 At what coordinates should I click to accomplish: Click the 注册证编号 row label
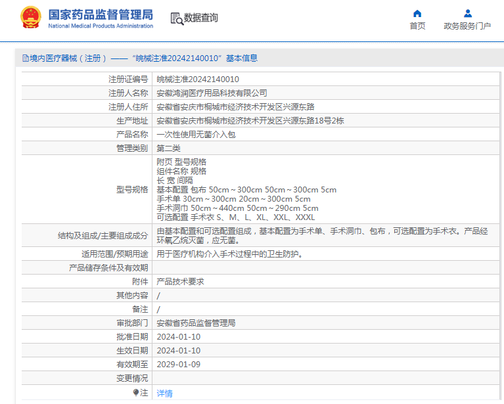128,79
